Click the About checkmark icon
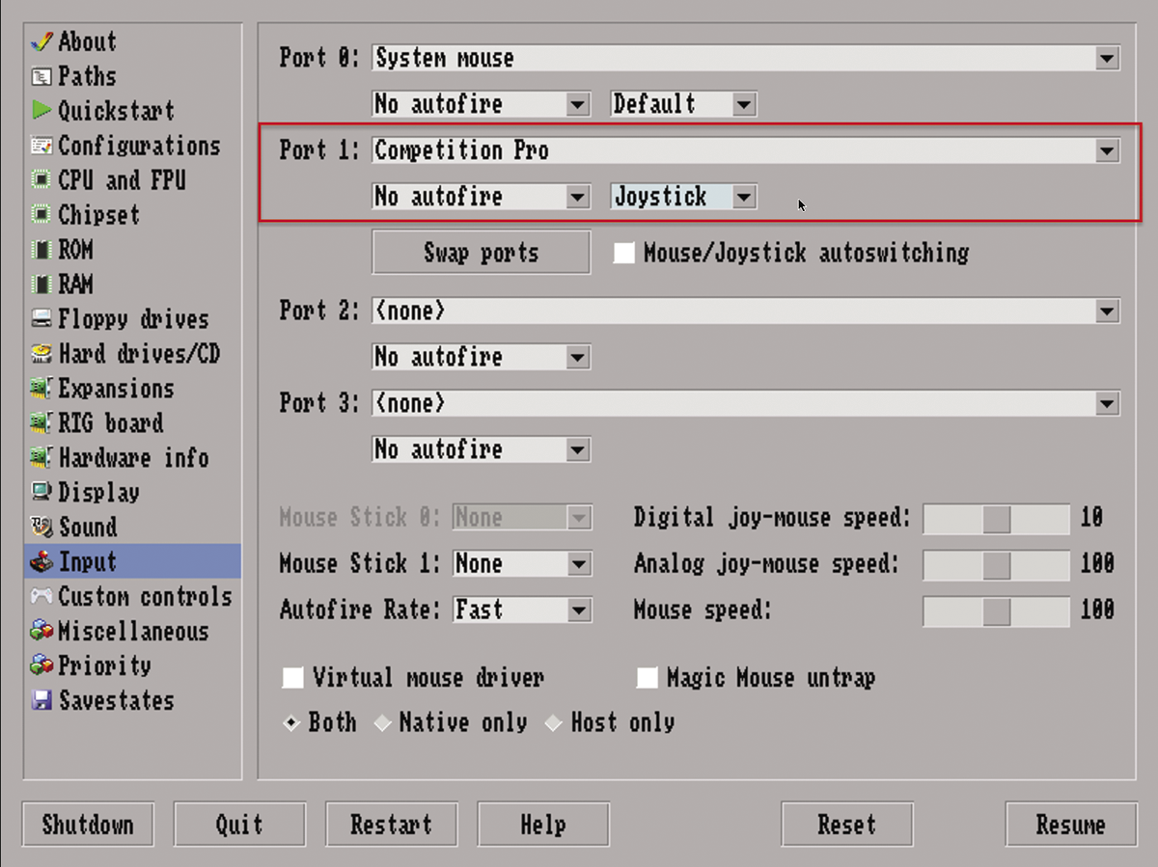Screen dimensions: 1158x867 pos(41,41)
